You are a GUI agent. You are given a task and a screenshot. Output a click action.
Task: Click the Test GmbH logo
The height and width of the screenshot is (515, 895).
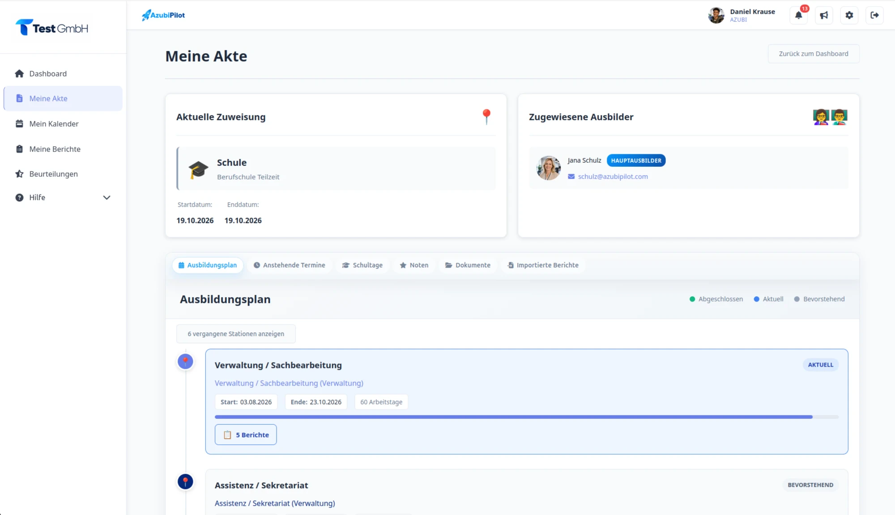(x=52, y=28)
